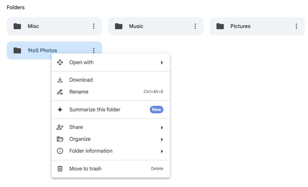The width and height of the screenshot is (308, 187).
Task: Choose Open with from the context menu
Action: pos(111,62)
